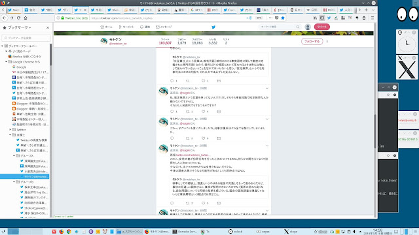Click the red ツイート button

coord(322,27)
